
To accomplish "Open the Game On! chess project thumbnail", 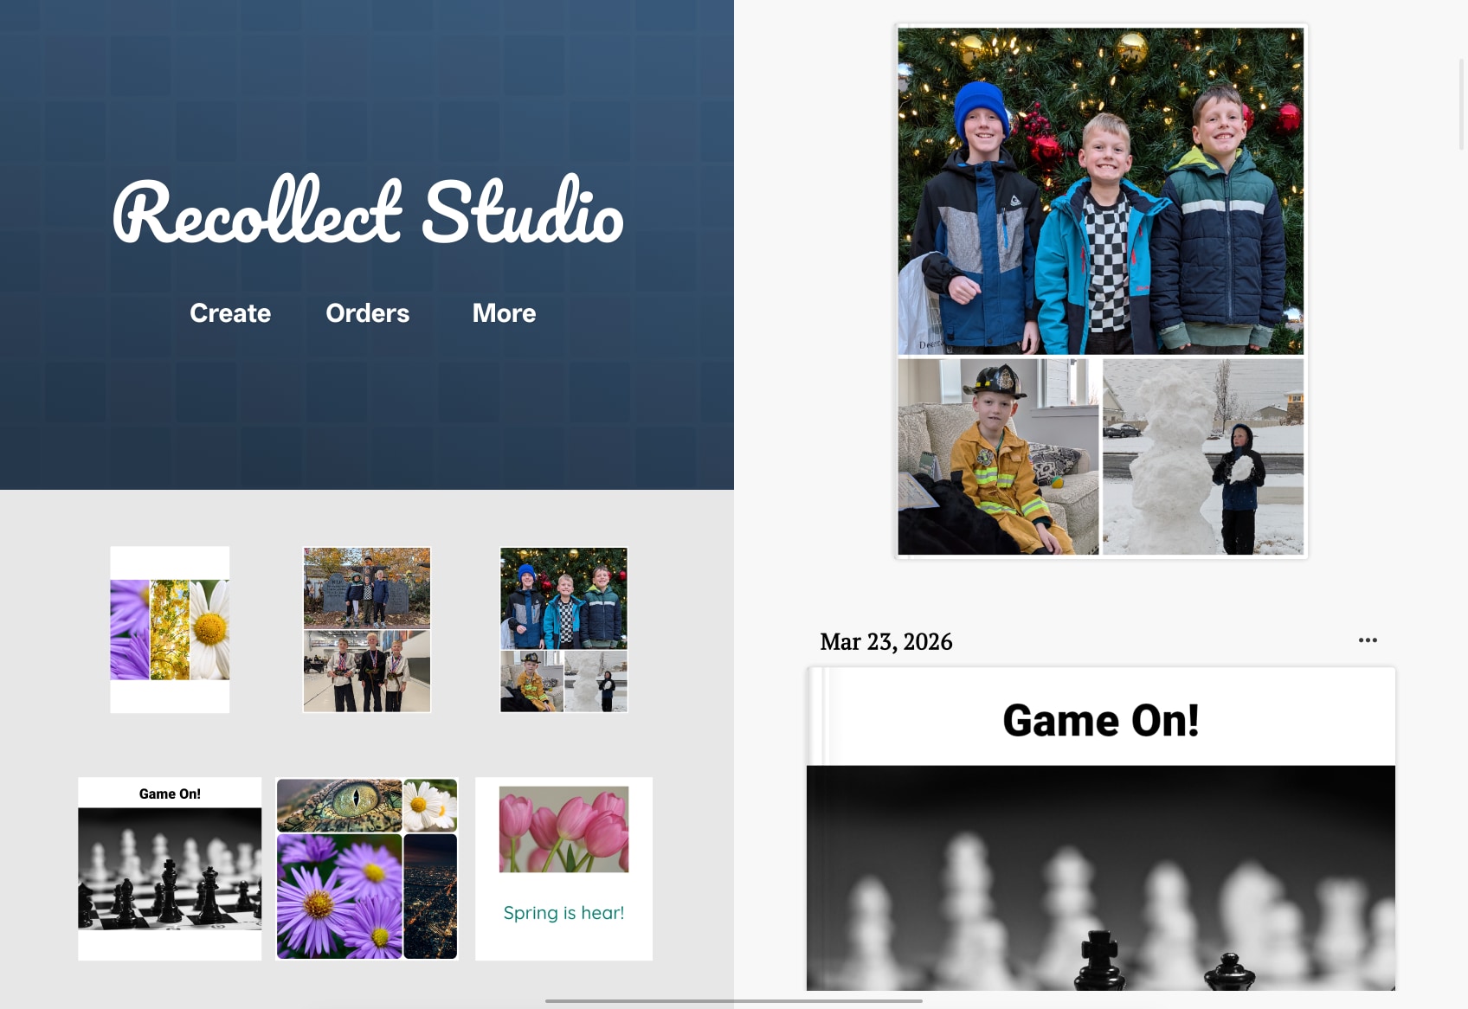I will tap(170, 869).
